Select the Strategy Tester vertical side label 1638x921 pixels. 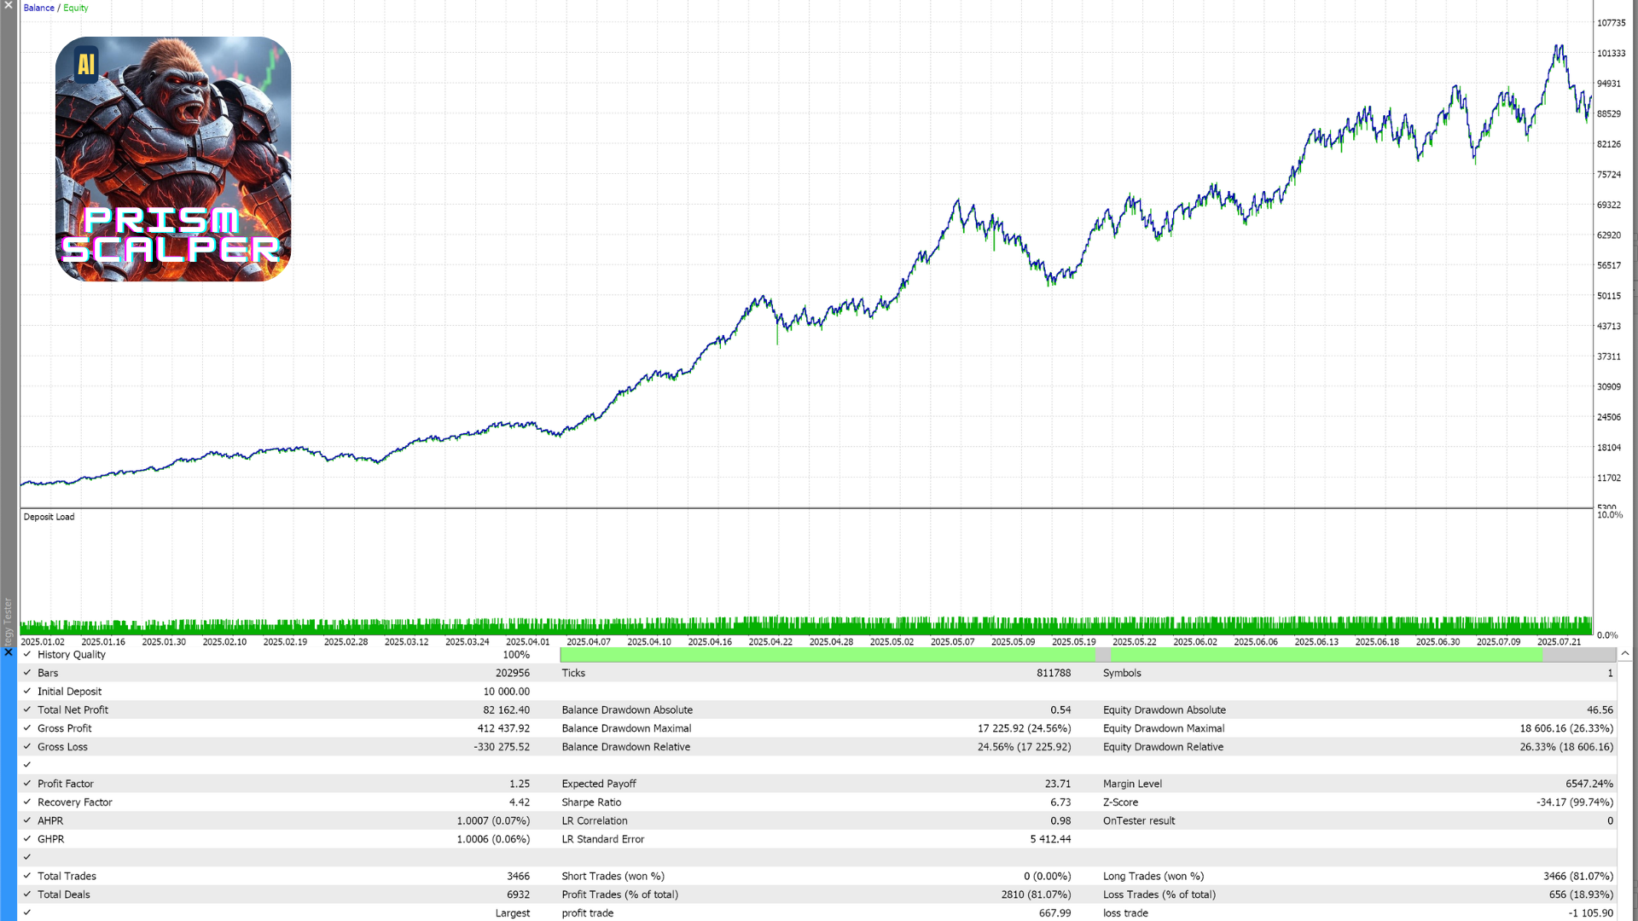(x=8, y=621)
